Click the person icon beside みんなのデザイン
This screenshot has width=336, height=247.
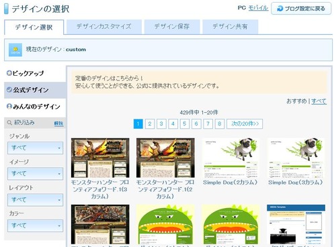pos(9,106)
